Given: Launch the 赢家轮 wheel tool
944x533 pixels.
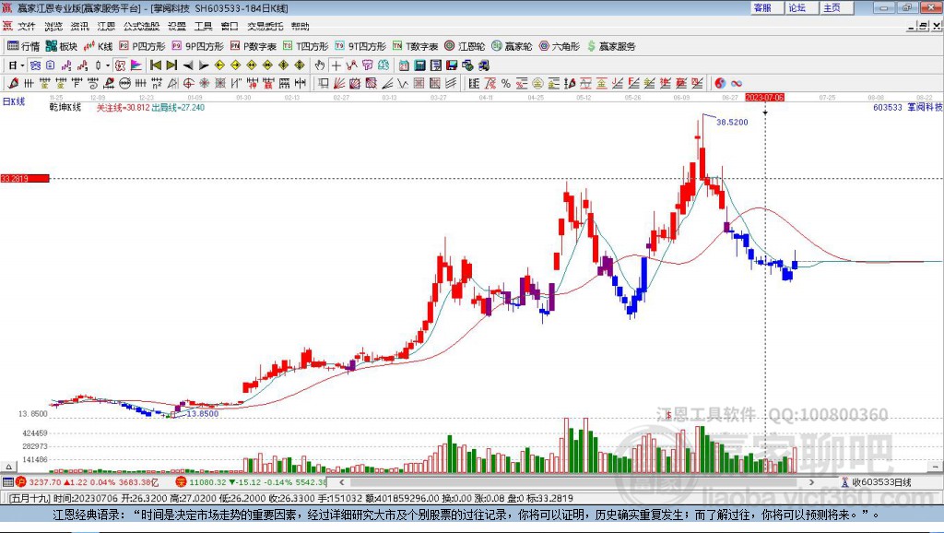Looking at the screenshot, I should click(x=512, y=46).
